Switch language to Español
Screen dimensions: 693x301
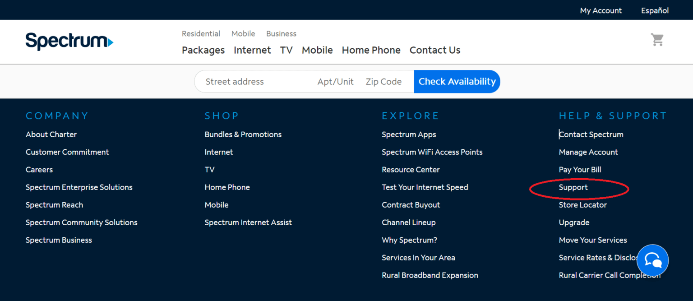pyautogui.click(x=655, y=10)
